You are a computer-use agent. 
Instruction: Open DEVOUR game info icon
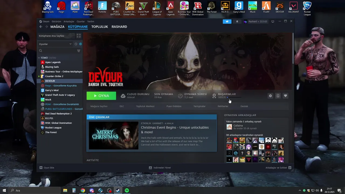click(x=278, y=96)
